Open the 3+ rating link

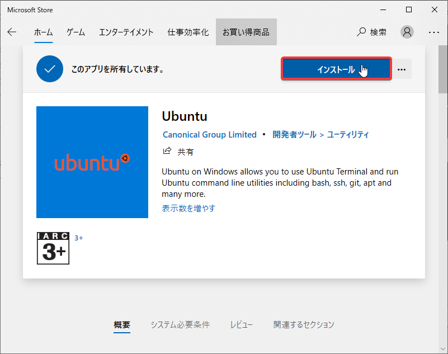78,238
